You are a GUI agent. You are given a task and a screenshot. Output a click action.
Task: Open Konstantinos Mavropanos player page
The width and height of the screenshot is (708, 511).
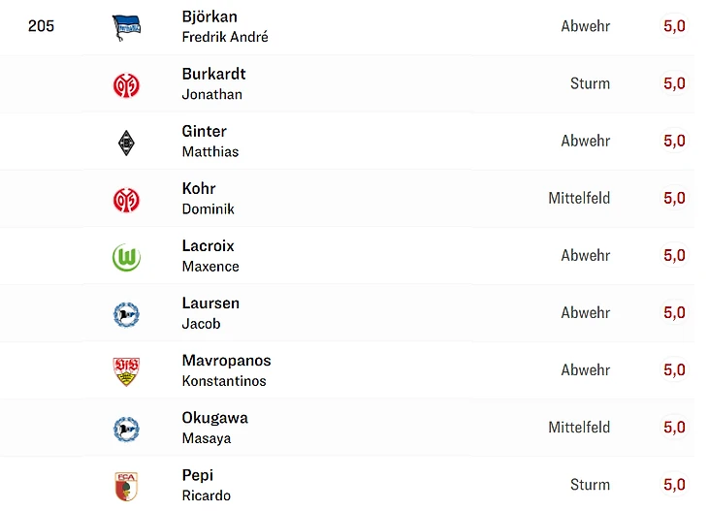click(x=226, y=369)
